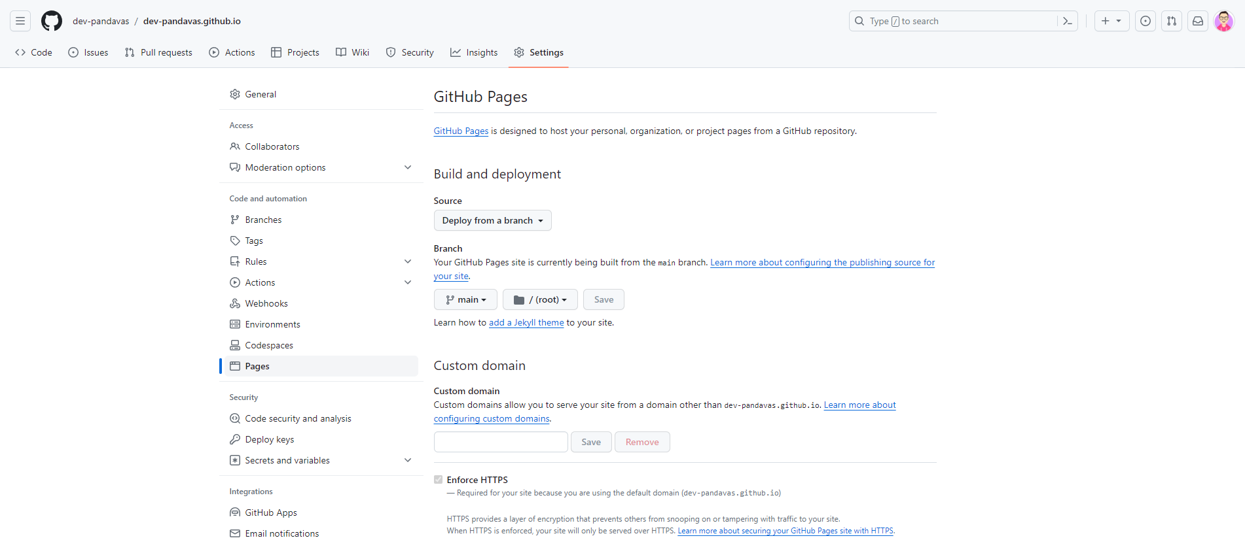Click Save for the custom domain

tap(591, 442)
